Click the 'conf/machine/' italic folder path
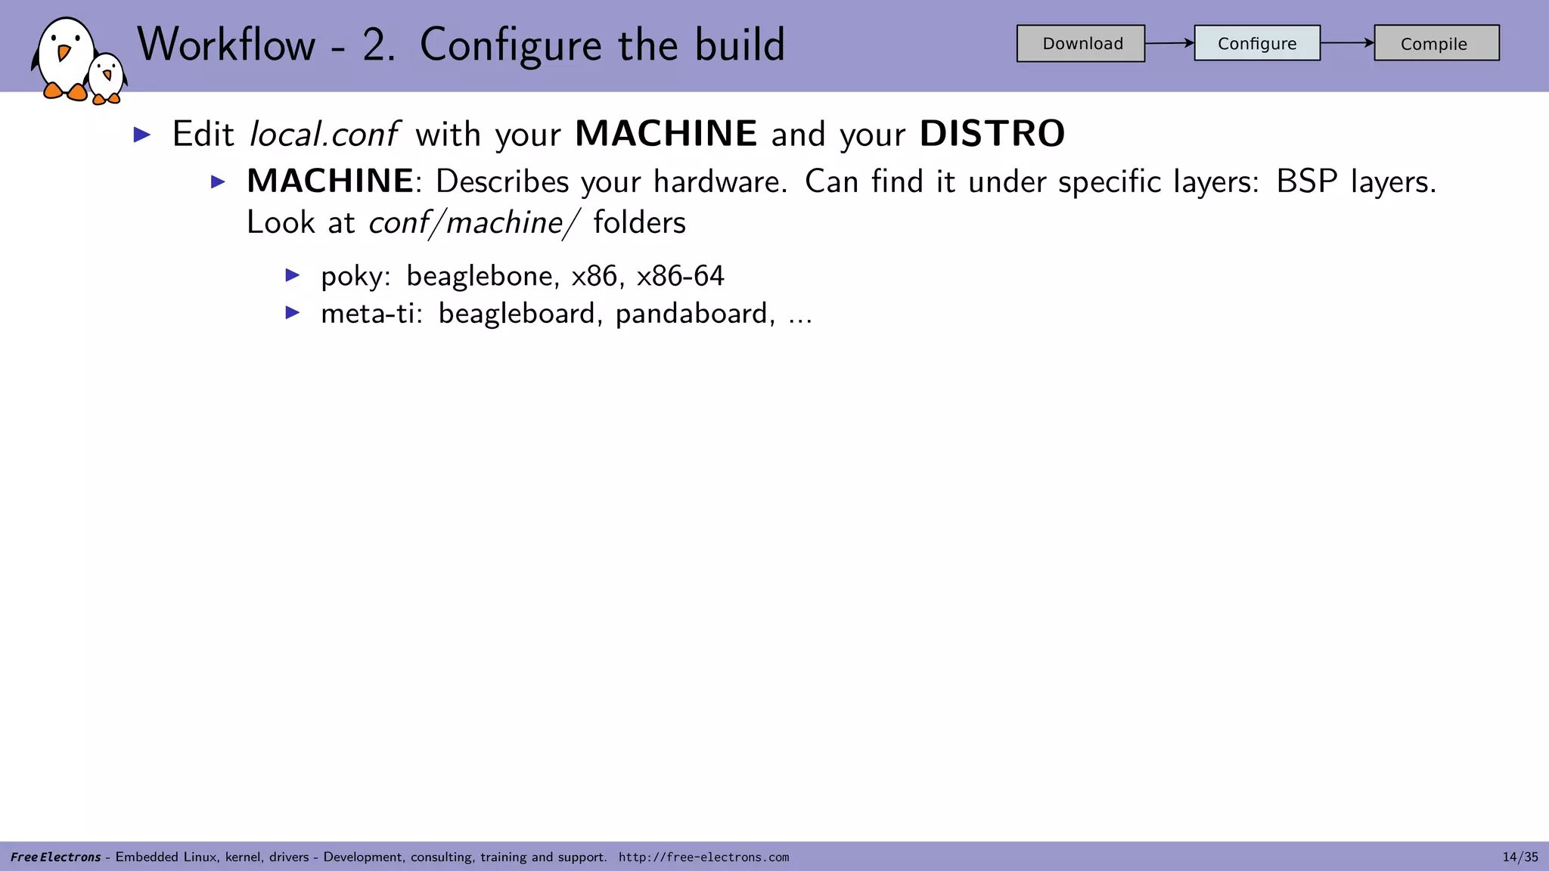 [474, 223]
